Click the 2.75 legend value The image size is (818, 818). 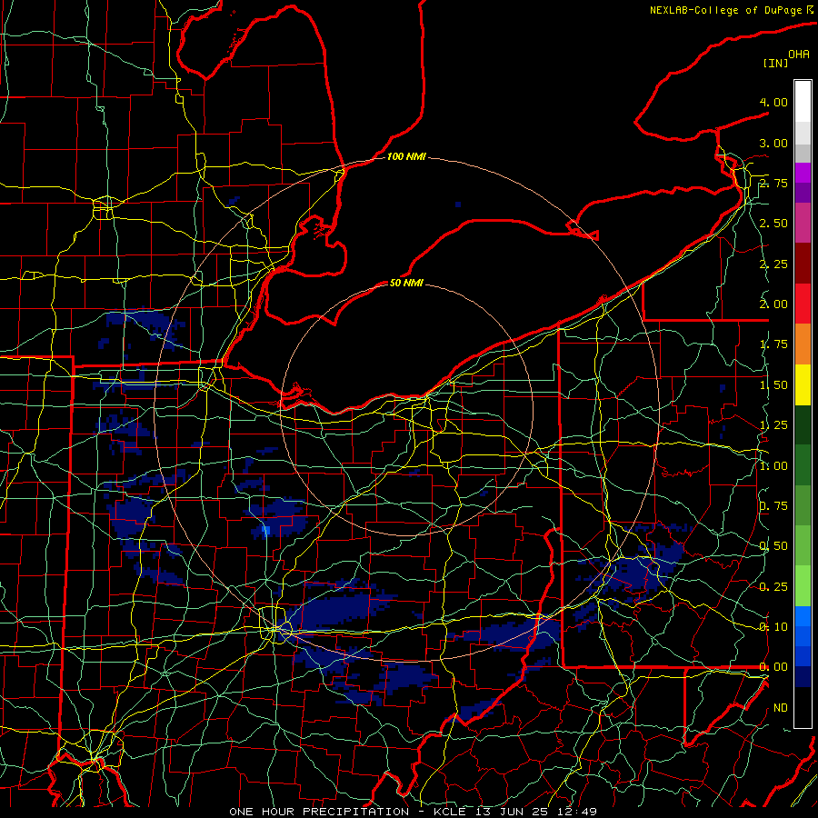pyautogui.click(x=773, y=183)
